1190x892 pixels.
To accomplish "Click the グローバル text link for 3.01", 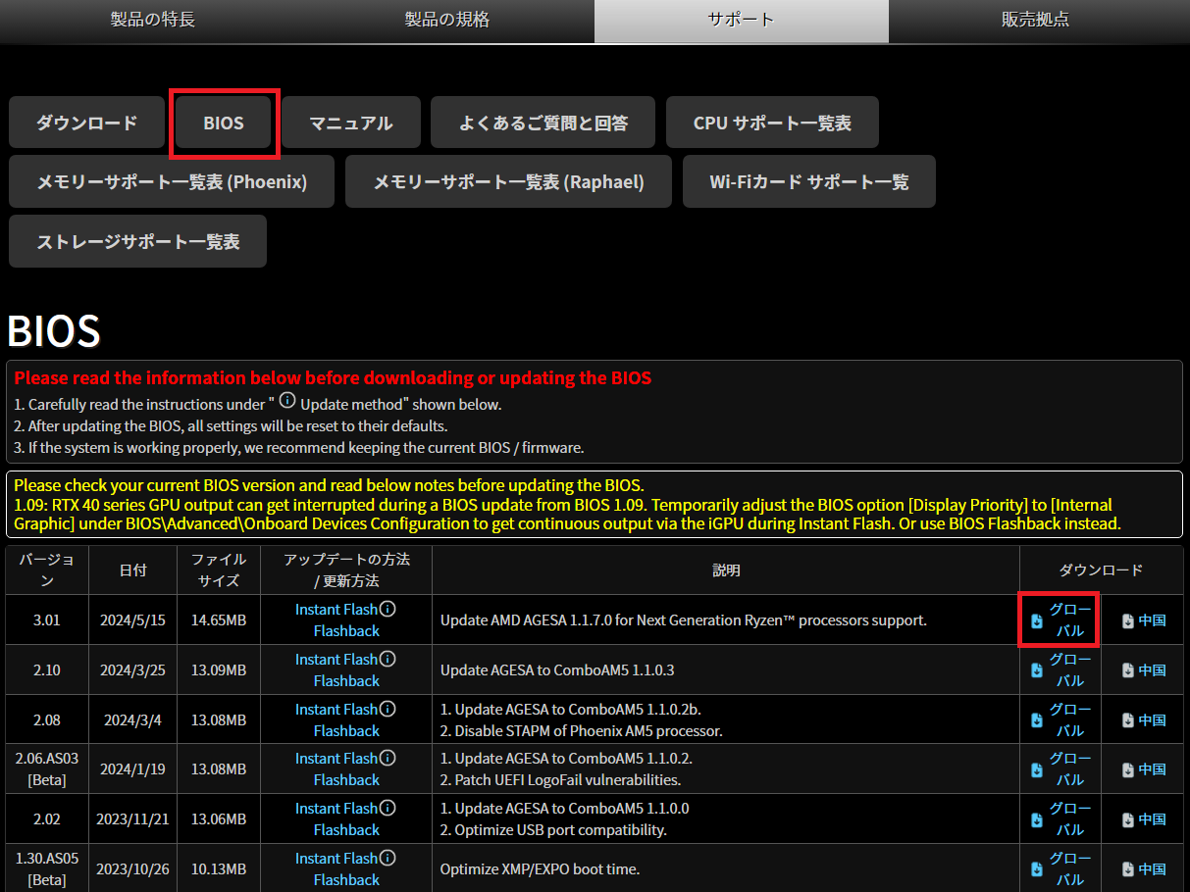I will point(1070,620).
